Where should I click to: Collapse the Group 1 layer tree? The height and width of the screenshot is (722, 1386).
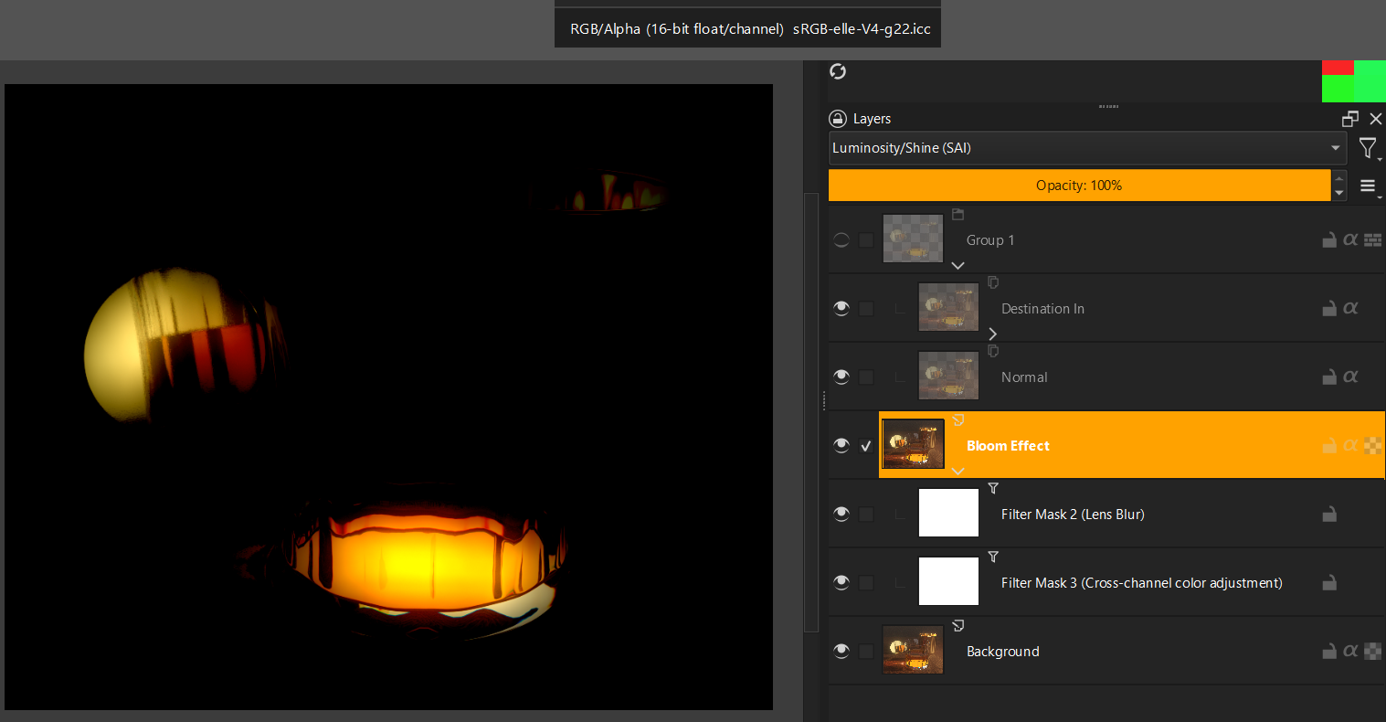click(x=958, y=265)
